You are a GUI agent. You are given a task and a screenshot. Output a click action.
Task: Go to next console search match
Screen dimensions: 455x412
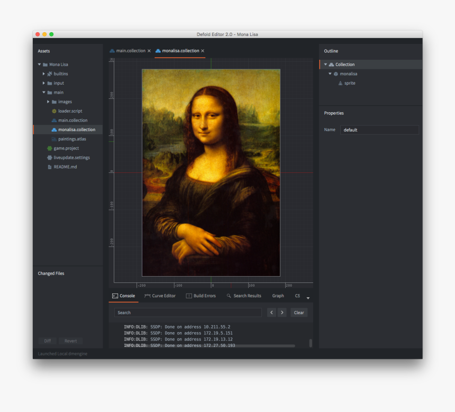[x=282, y=313]
